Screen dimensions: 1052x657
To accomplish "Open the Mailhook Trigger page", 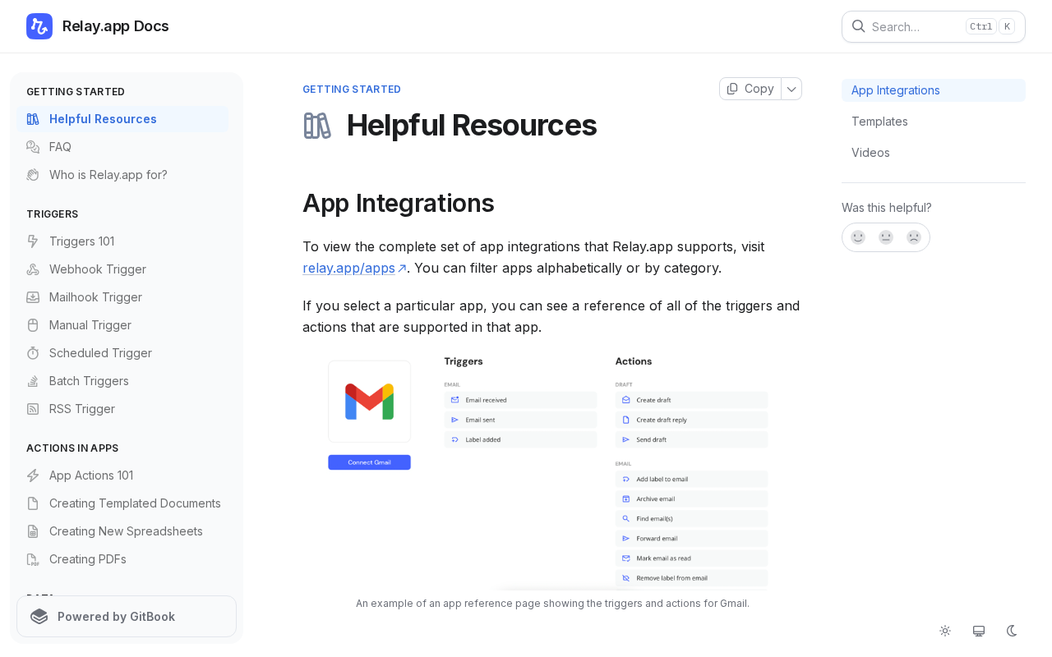I will 122,297.
